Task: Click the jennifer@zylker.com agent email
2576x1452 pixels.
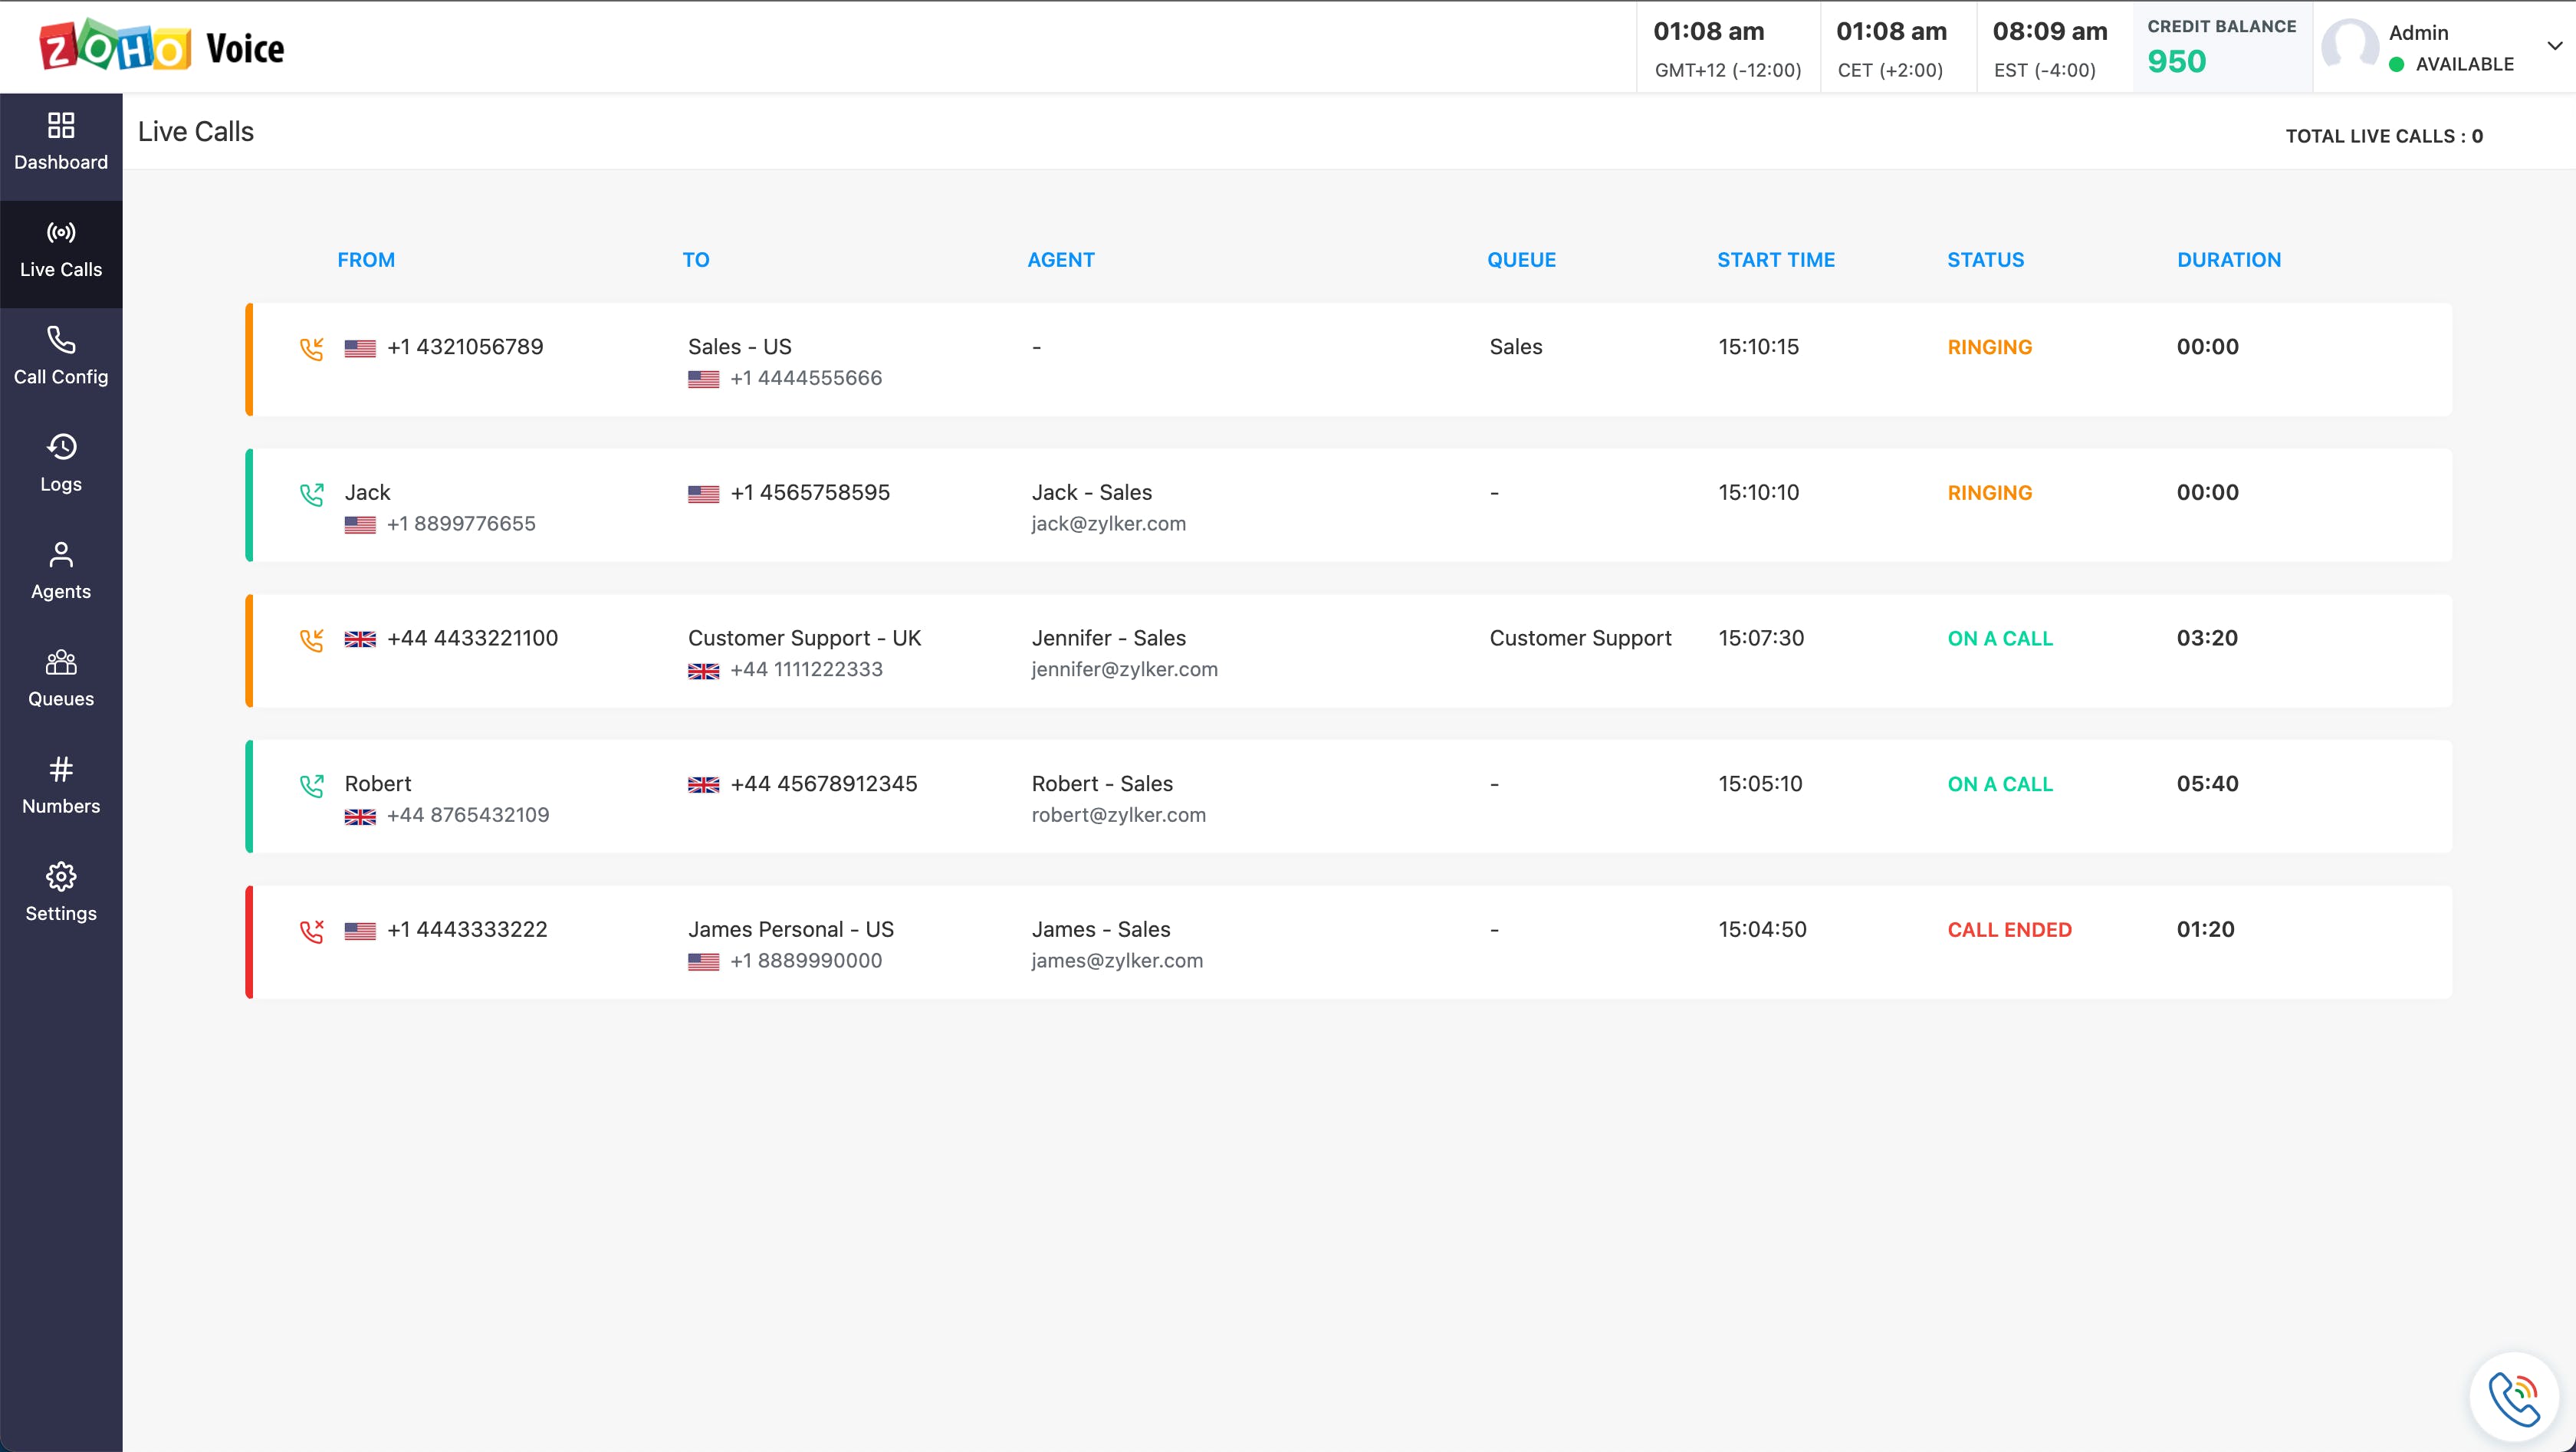Action: 1124,669
